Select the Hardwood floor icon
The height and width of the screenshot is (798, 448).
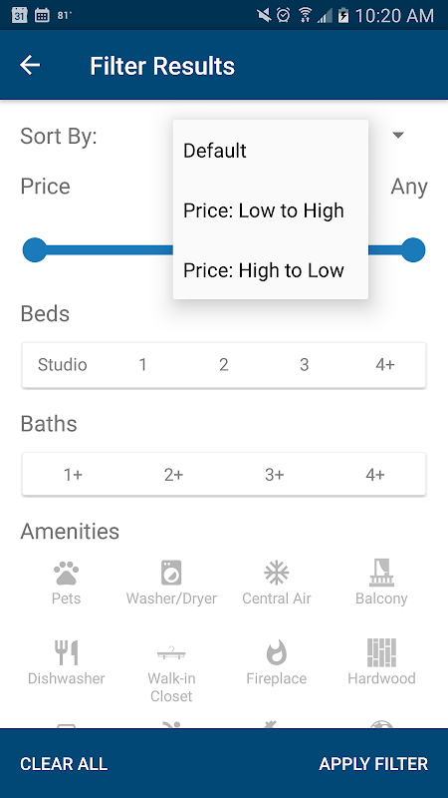(x=381, y=652)
